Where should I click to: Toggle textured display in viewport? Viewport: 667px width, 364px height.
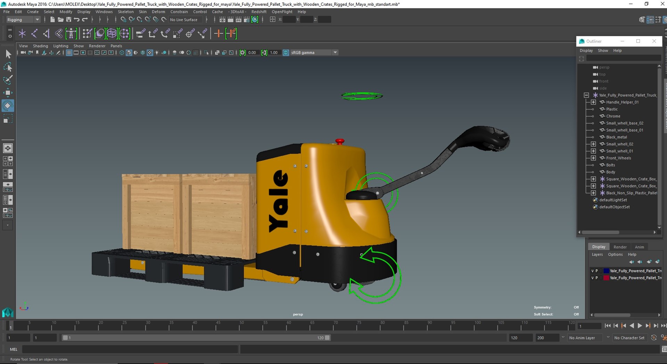pos(150,53)
